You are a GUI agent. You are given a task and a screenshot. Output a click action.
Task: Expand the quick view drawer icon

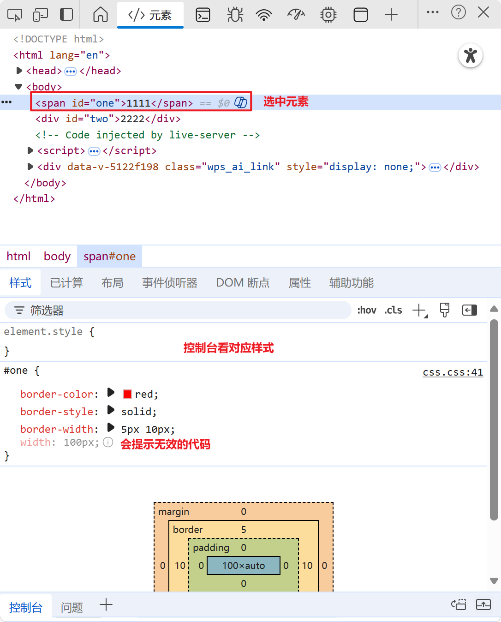click(483, 604)
